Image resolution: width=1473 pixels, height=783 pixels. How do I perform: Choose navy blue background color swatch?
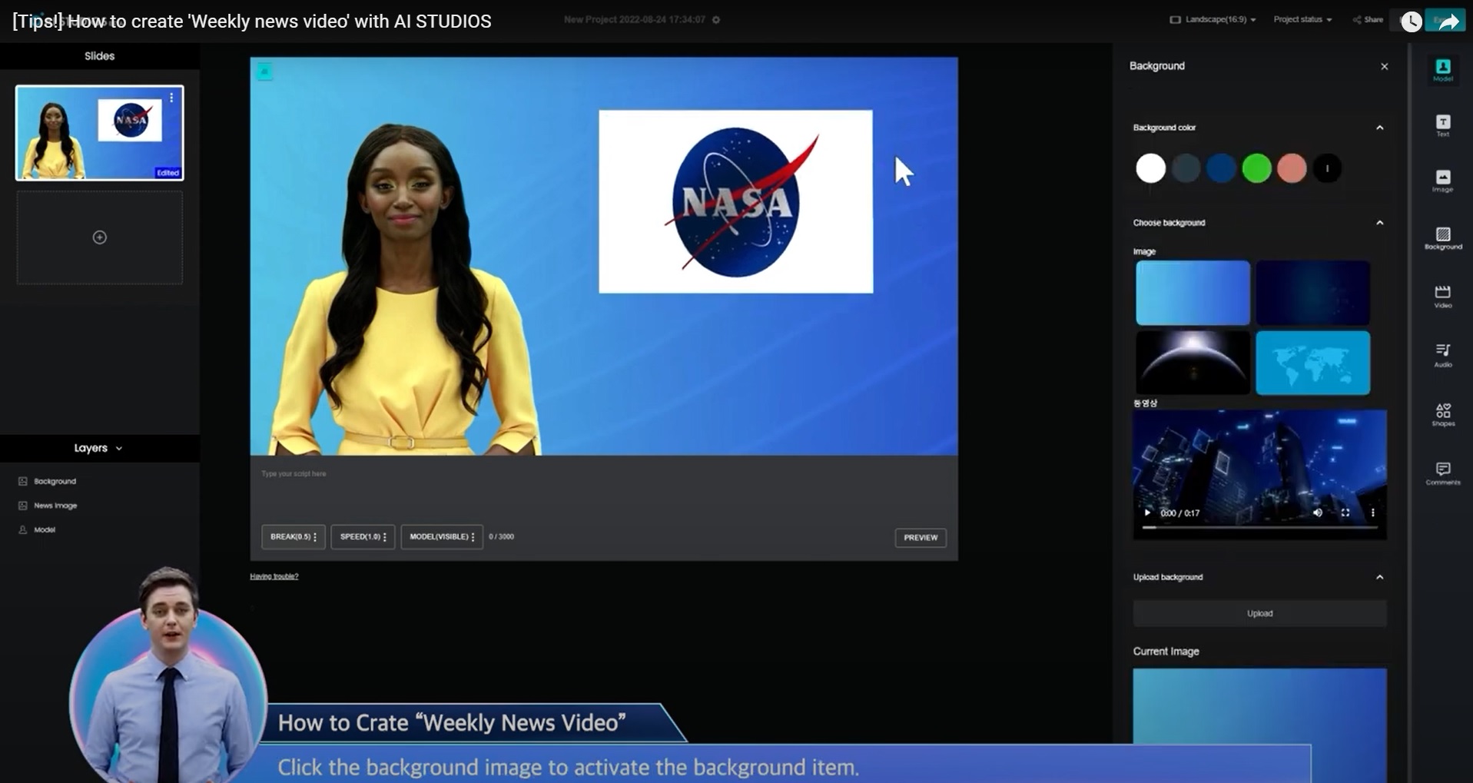click(1222, 168)
